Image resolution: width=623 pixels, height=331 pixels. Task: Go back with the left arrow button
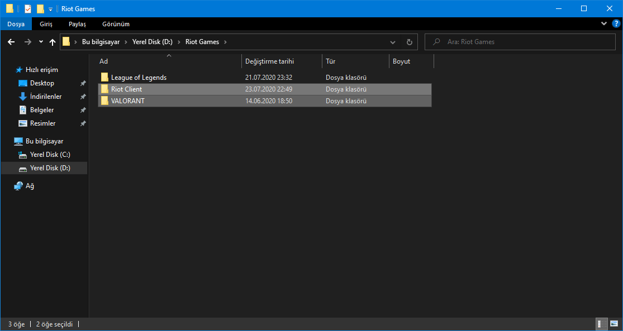11,42
